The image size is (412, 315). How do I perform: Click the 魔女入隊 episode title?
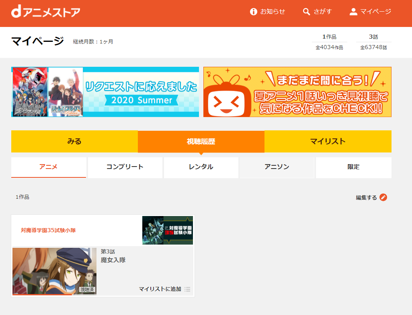coord(113,260)
